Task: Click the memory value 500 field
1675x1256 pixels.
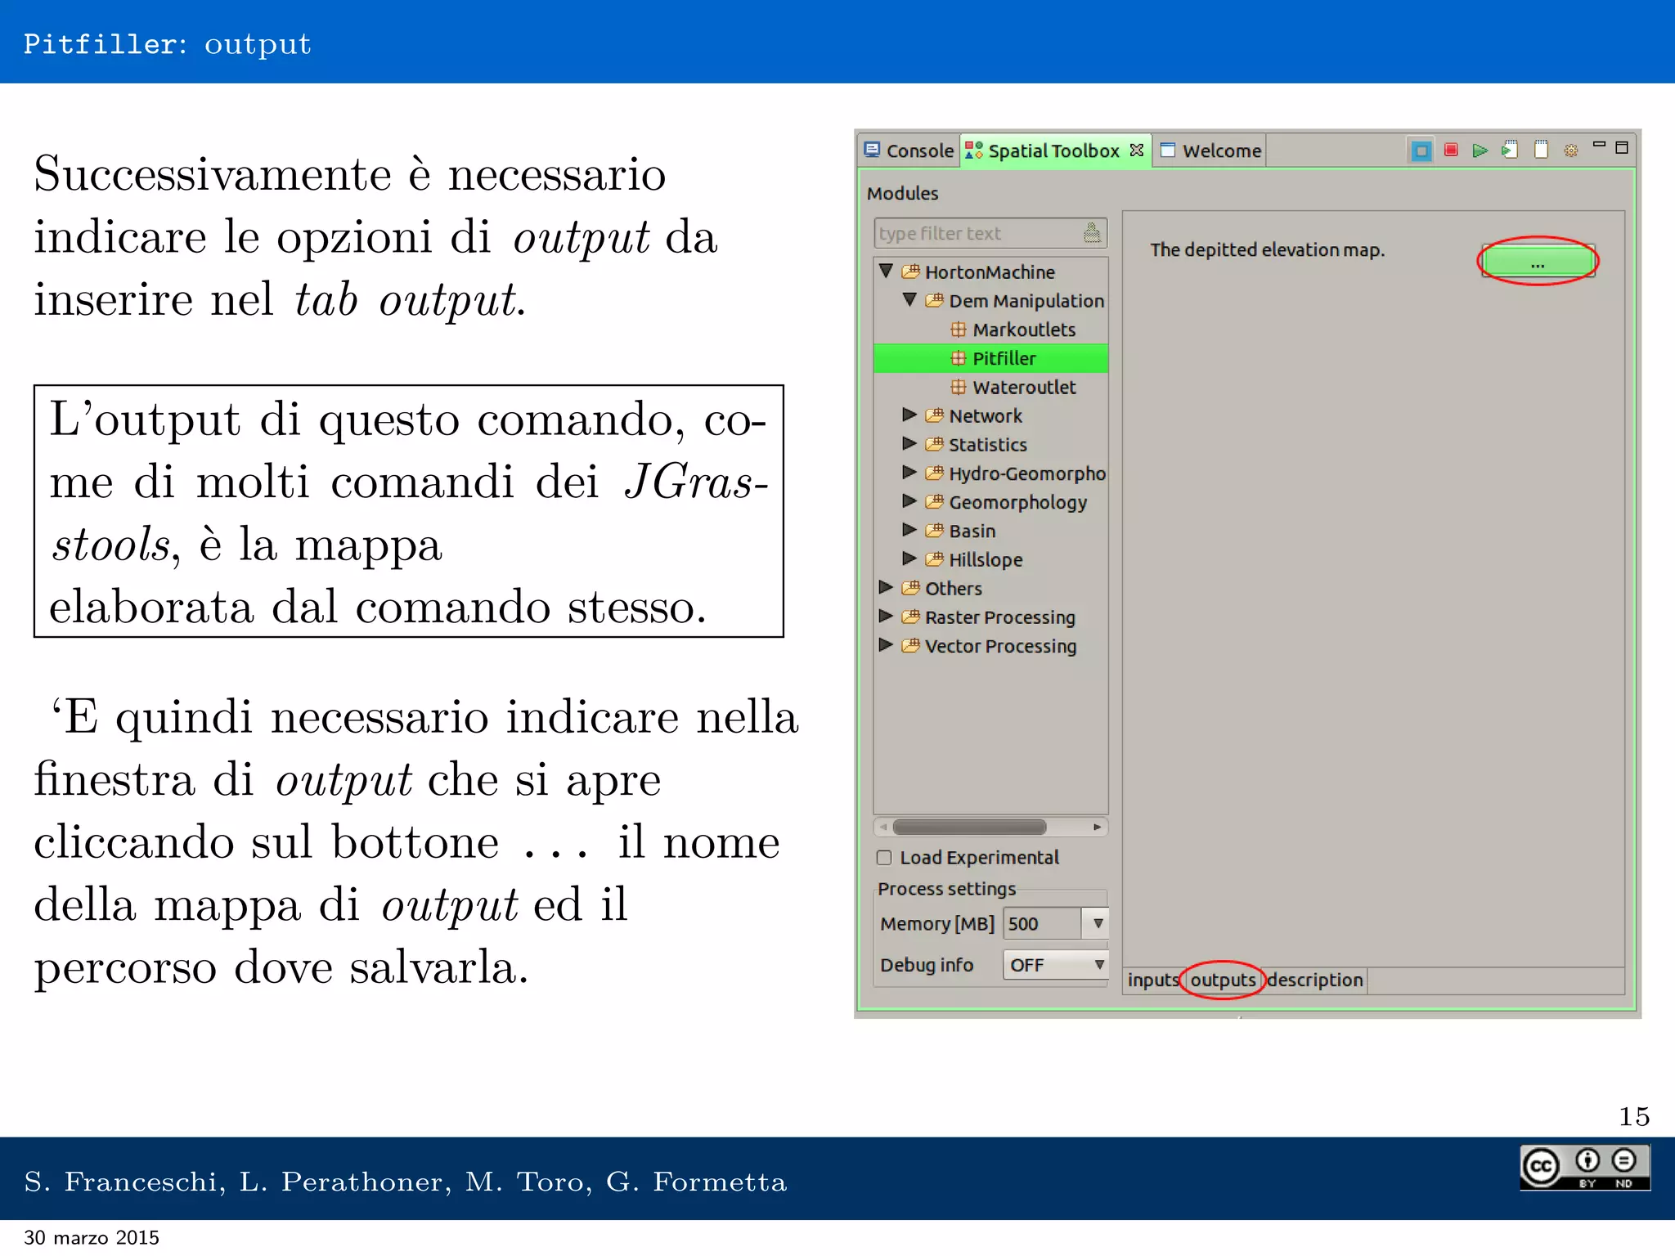Action: click(x=1042, y=923)
